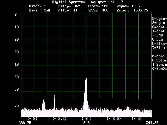Click the '243' center frequency label
This screenshot has height=125, width=167.
[x=86, y=123]
